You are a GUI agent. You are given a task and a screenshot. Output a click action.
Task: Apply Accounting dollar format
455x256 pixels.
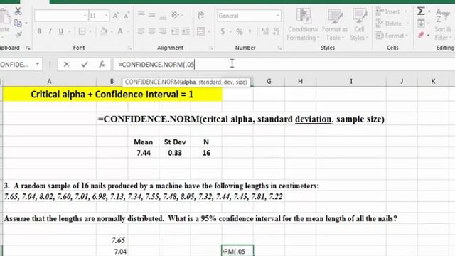tap(223, 31)
